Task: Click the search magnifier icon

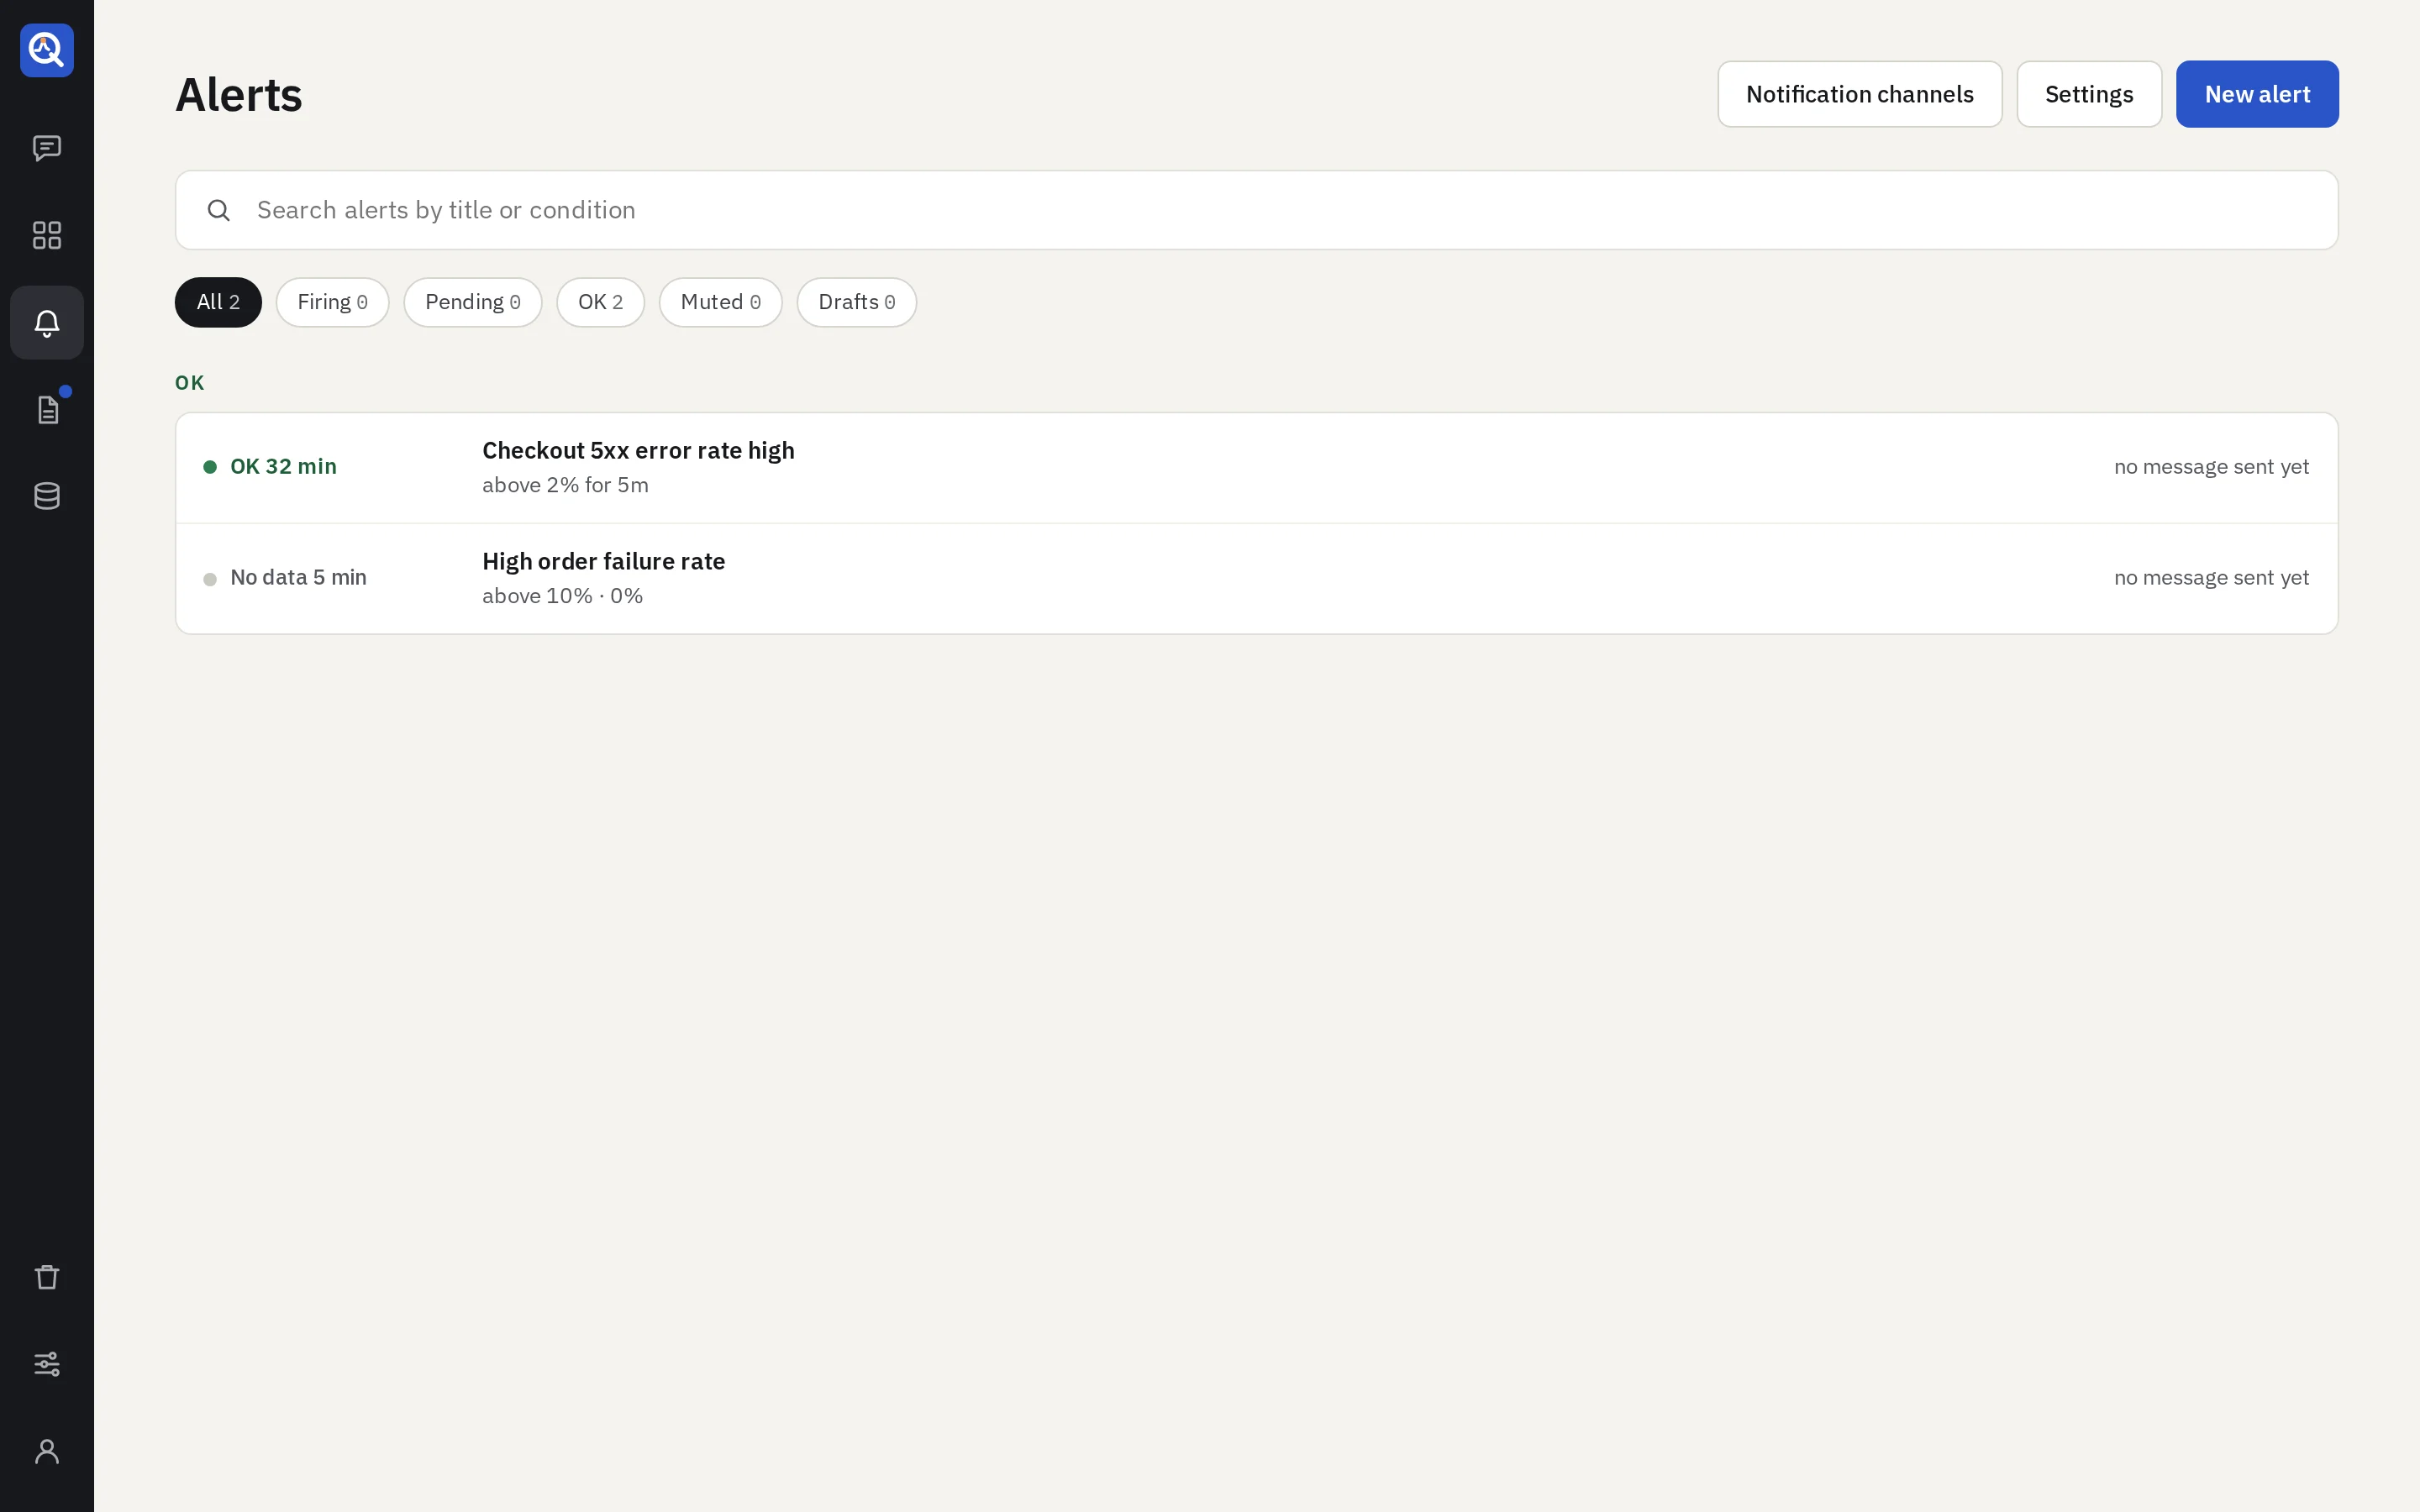Action: point(219,210)
